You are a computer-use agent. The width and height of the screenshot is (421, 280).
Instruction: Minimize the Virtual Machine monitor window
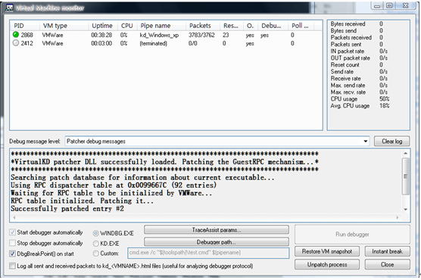click(x=377, y=6)
